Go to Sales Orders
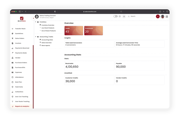 coord(20,38)
